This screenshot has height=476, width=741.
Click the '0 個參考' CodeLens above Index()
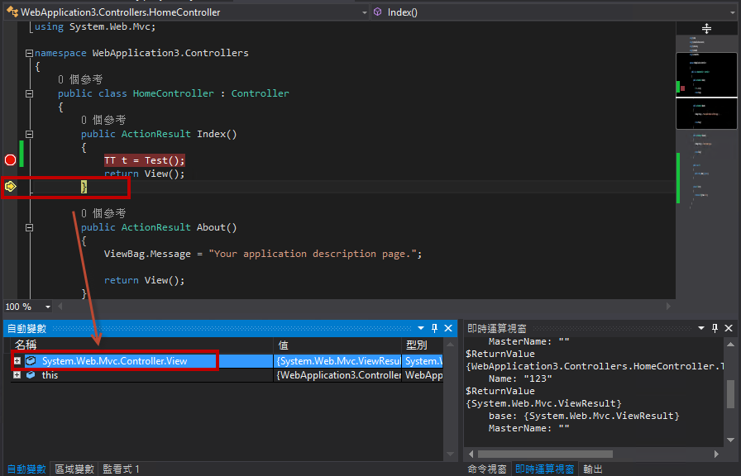103,120
